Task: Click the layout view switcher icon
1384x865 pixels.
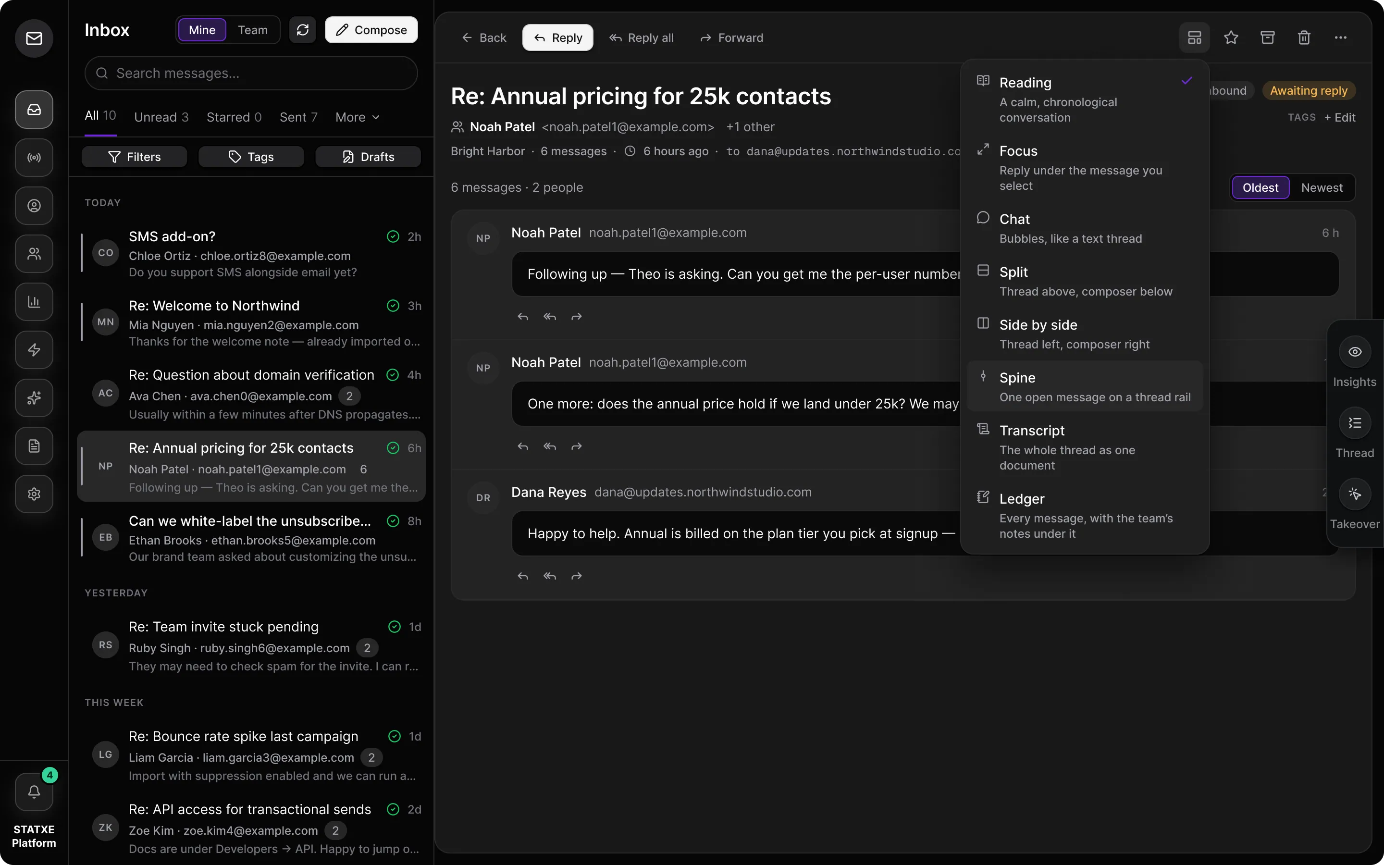Action: [x=1194, y=38]
